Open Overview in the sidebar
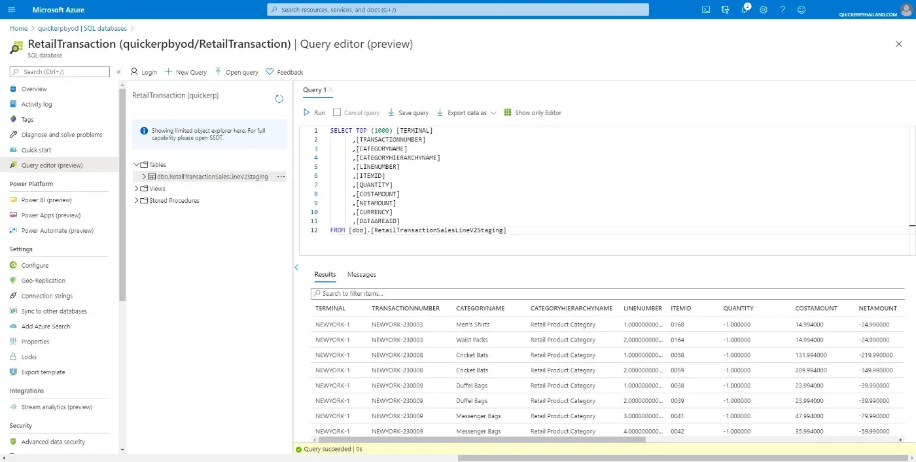916x462 pixels. click(34, 89)
